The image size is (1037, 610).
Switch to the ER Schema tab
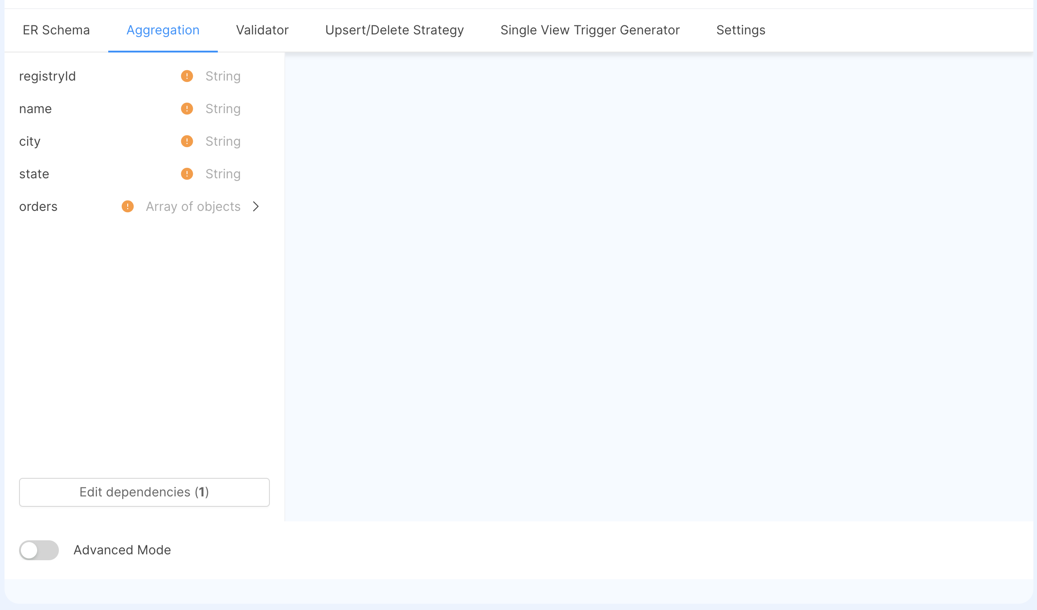56,30
